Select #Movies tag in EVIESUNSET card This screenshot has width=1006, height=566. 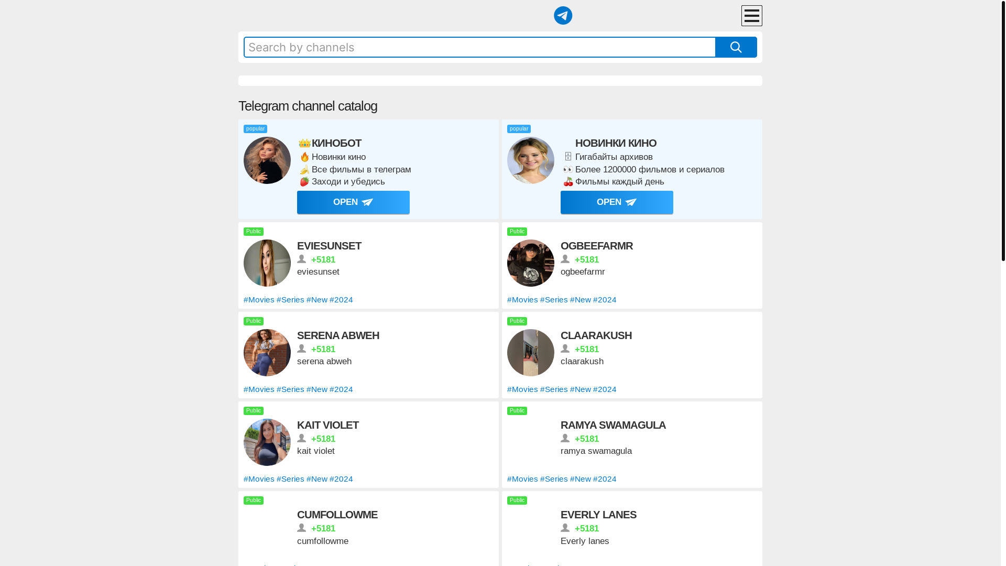[x=259, y=300]
